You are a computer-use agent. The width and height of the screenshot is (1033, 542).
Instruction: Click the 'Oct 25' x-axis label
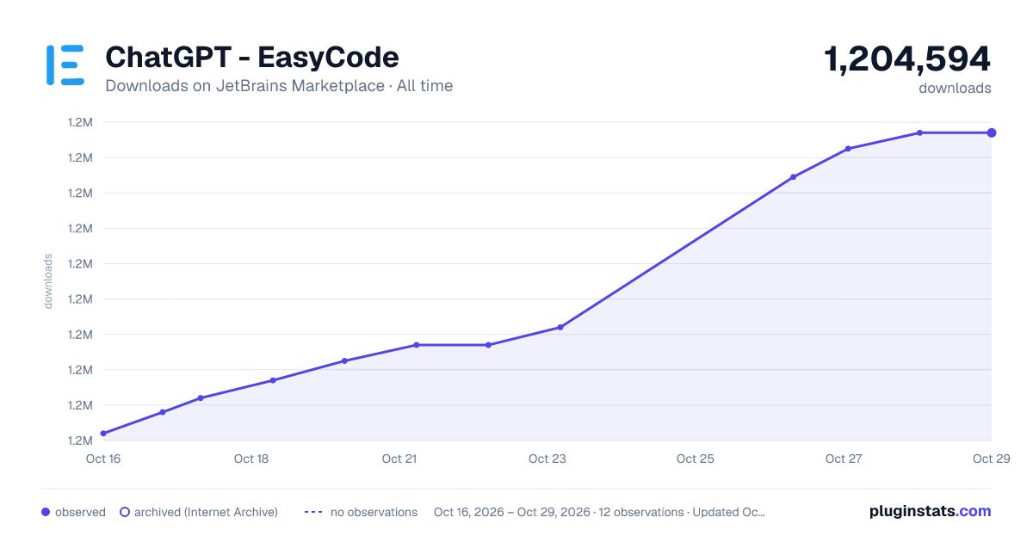click(x=696, y=459)
